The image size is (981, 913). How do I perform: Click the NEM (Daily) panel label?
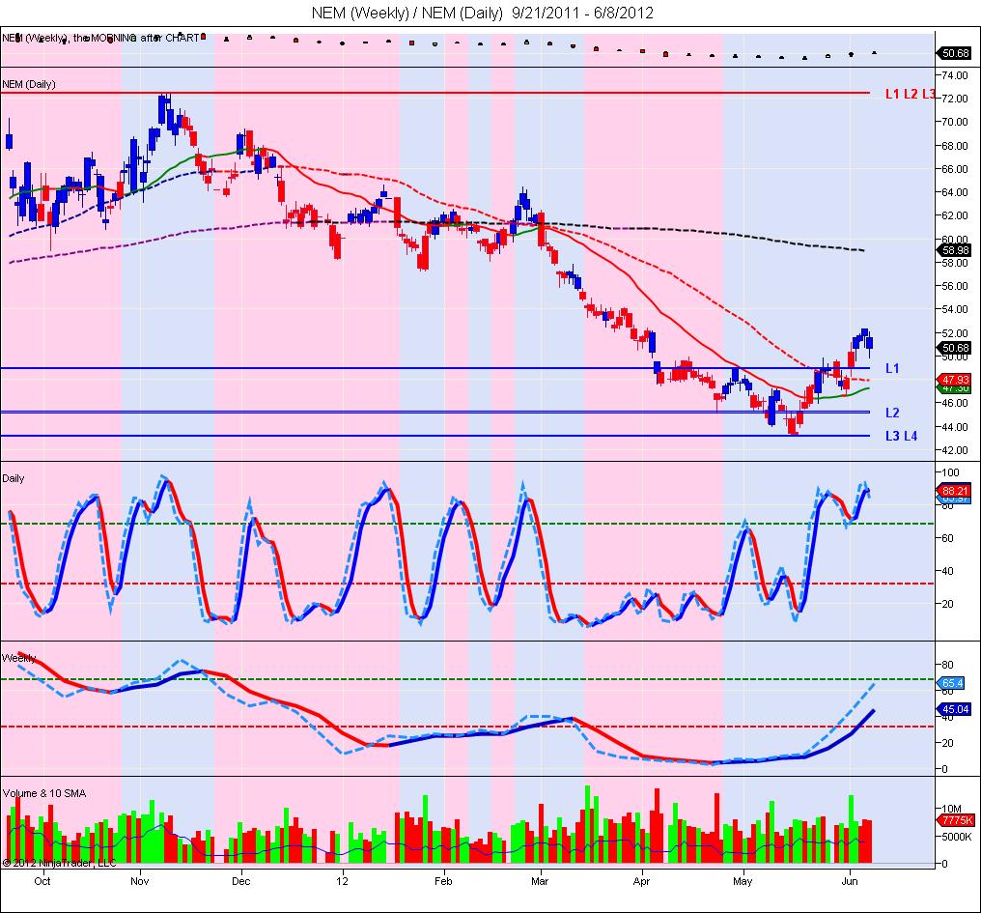(29, 84)
